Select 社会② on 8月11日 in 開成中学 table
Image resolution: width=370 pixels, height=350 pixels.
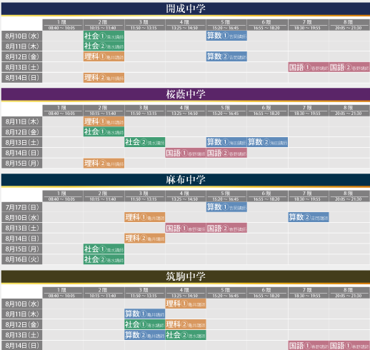click(x=104, y=46)
